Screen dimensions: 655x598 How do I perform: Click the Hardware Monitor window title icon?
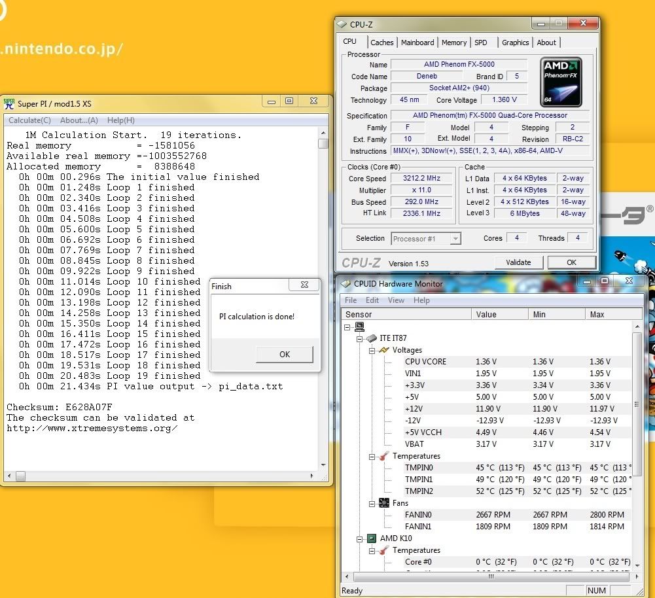[x=345, y=283]
